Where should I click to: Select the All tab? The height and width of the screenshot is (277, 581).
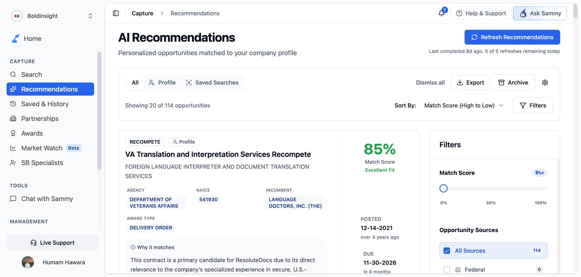coord(135,83)
